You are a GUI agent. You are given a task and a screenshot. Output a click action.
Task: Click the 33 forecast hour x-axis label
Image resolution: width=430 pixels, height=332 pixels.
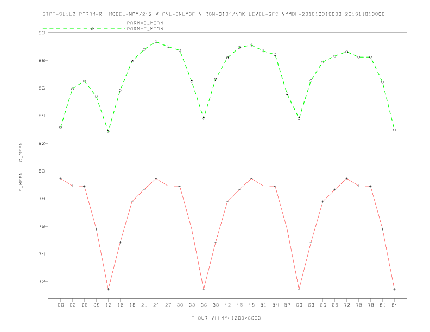(192, 305)
